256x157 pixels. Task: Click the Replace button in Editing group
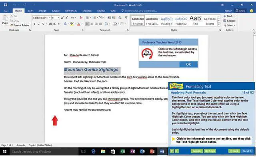[x=229, y=21]
